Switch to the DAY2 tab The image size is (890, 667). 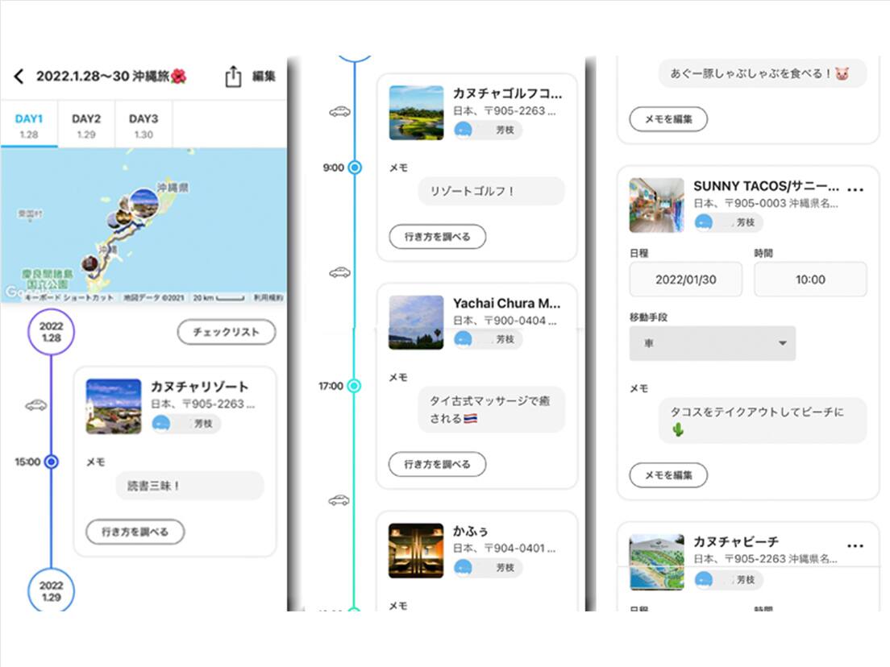(x=86, y=125)
